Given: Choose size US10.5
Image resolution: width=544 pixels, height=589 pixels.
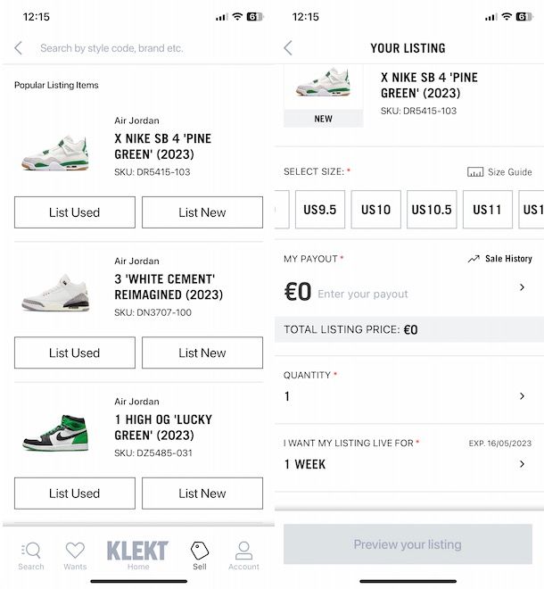Looking at the screenshot, I should coord(432,210).
